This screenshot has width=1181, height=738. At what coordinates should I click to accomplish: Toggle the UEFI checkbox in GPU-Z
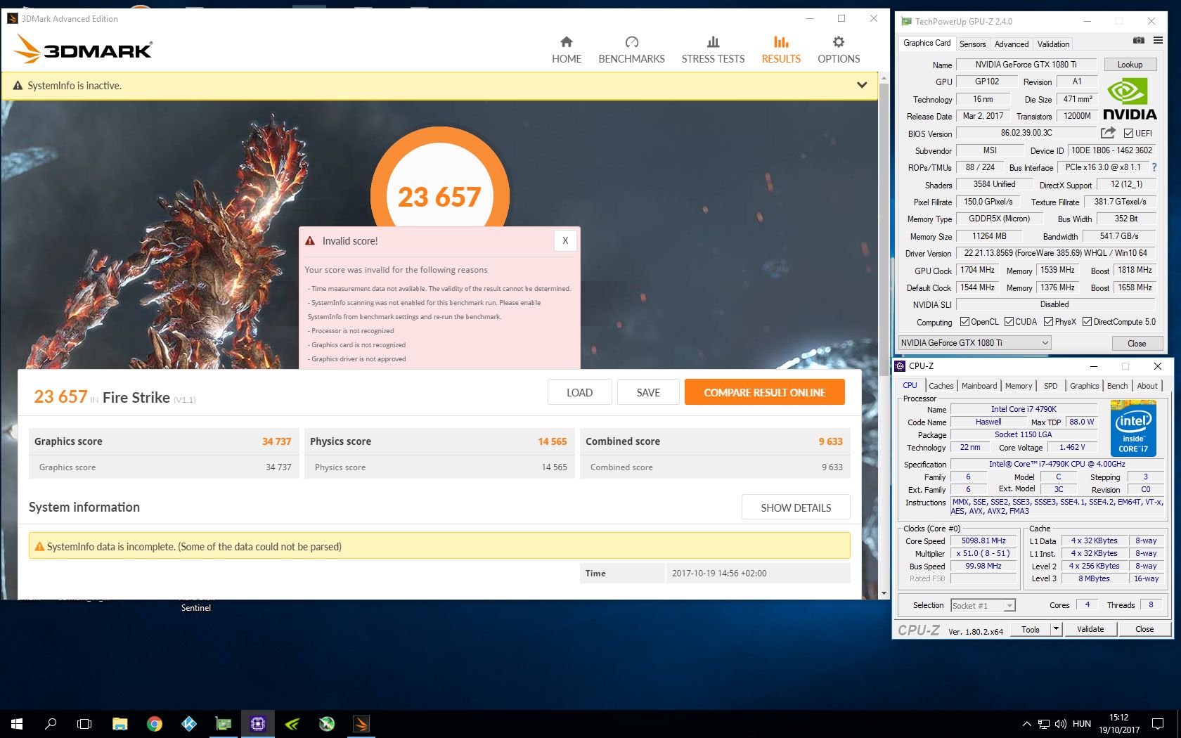(1128, 134)
